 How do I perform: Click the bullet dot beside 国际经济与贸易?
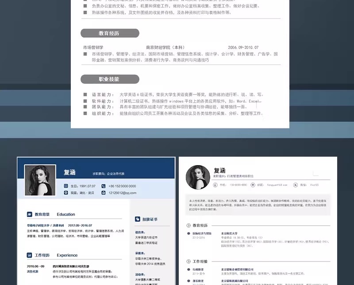tap(189, 233)
